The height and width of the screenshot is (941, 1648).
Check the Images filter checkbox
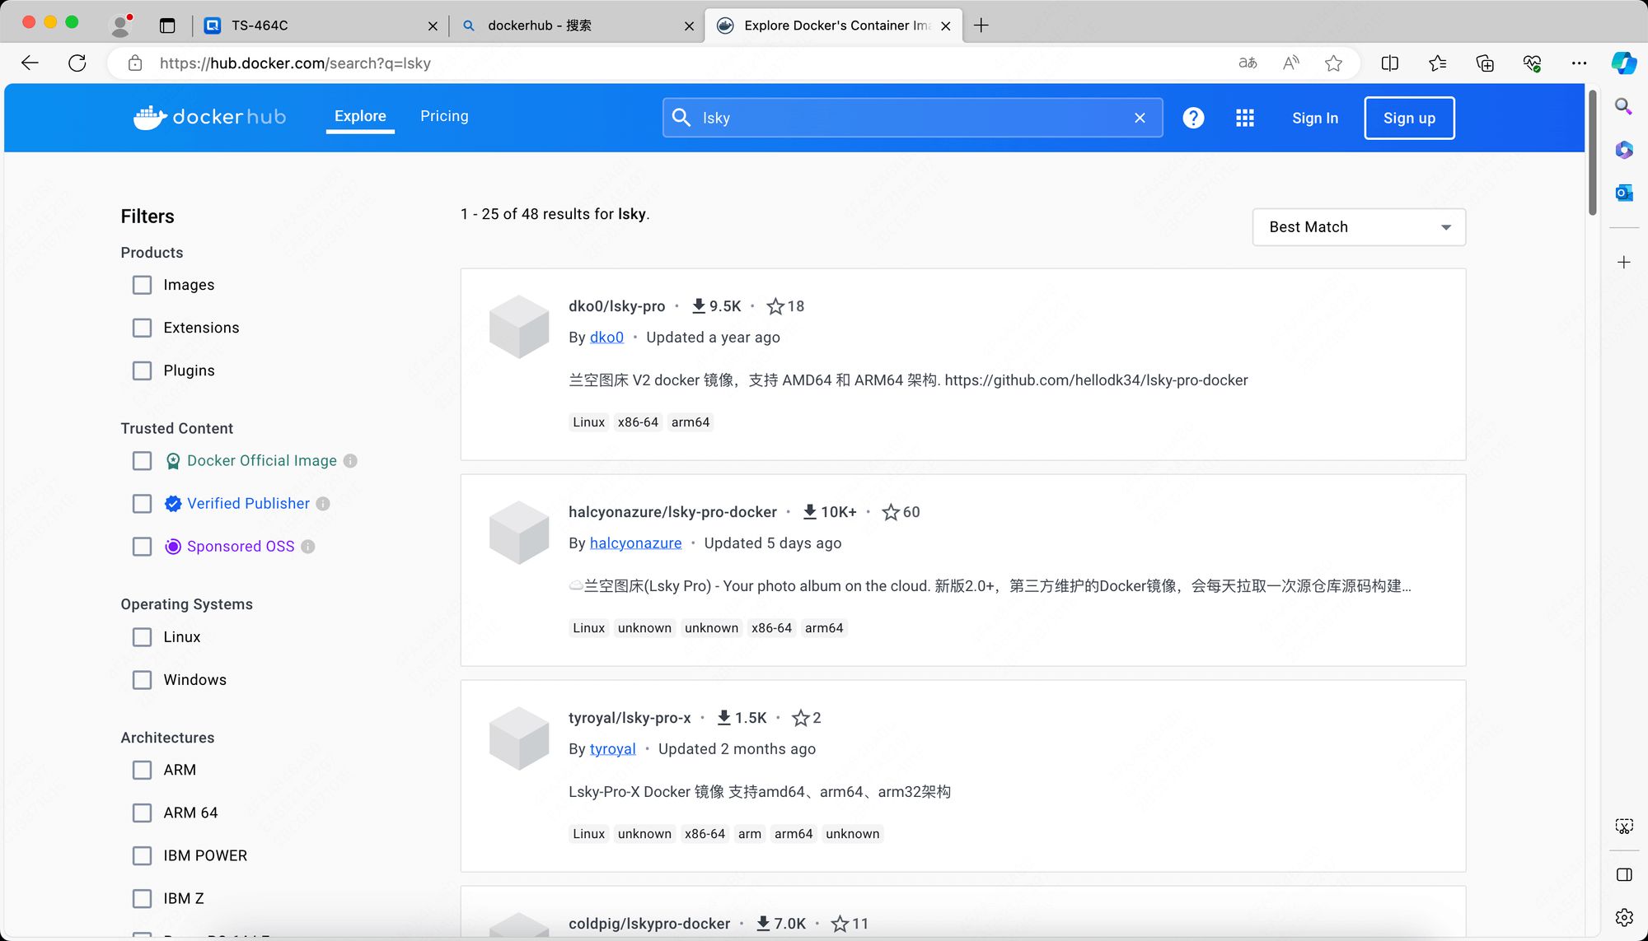143,285
